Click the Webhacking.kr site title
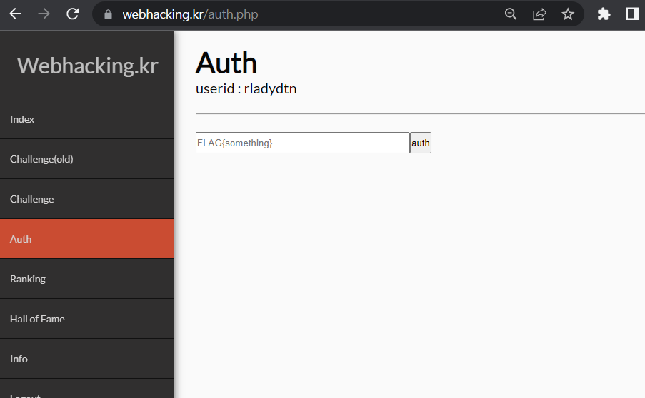 pos(87,66)
